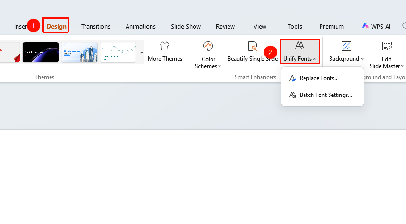Screen dimensions: 406x224
Task: Click the Beautify Single Slide icon
Action: (x=253, y=46)
